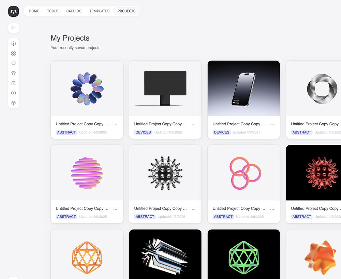341x279 pixels.
Task: Click project title under chrome spiky ball
Action: click(x=161, y=208)
